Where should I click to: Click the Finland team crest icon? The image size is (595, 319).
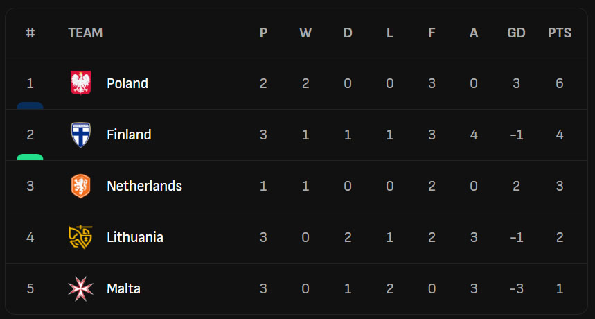tap(80, 135)
